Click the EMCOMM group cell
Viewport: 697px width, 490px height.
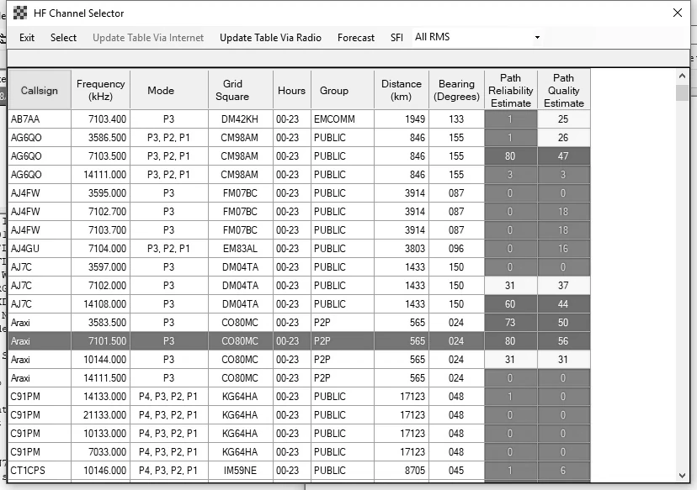click(343, 119)
